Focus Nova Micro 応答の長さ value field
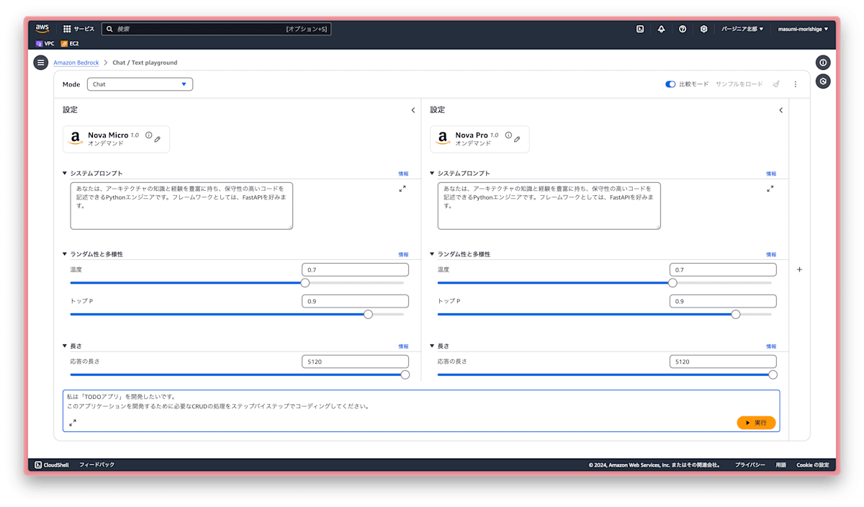 [x=355, y=362]
